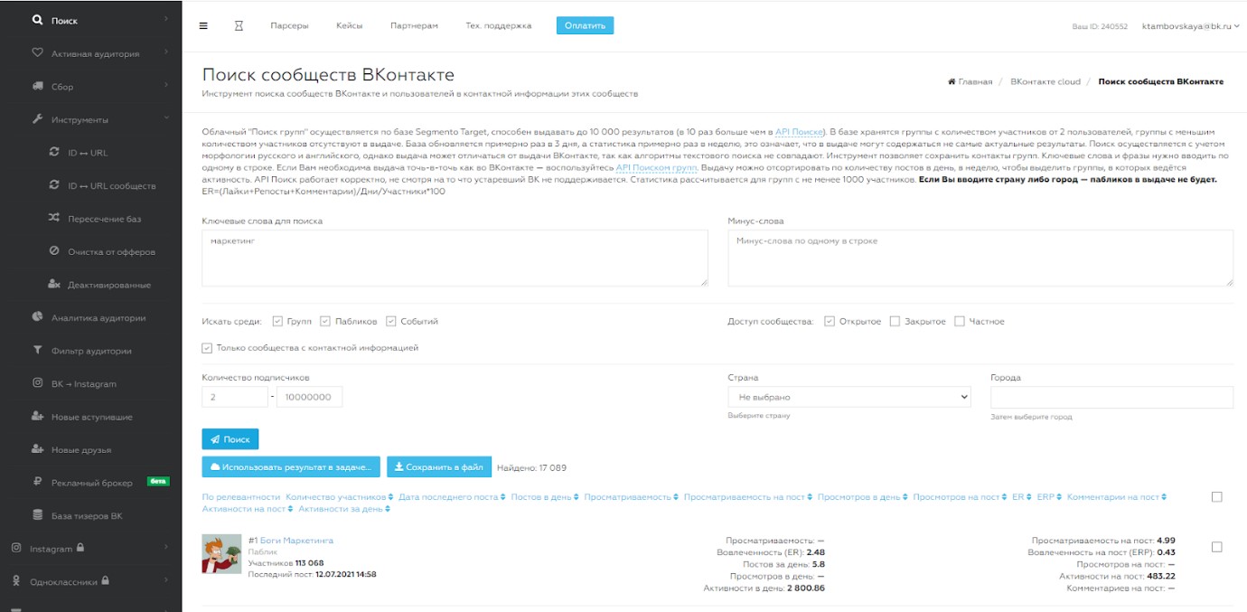The width and height of the screenshot is (1247, 612).
Task: Click the Одноклассники icon in sidebar
Action: pos(16,581)
